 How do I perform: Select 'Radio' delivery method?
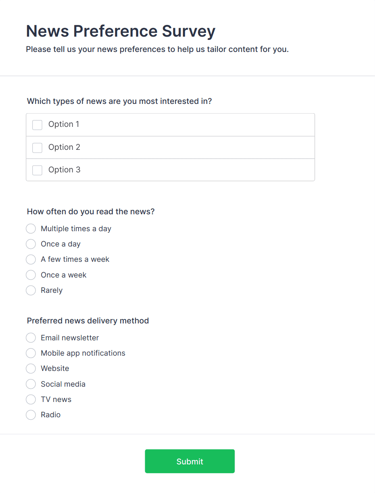[31, 414]
